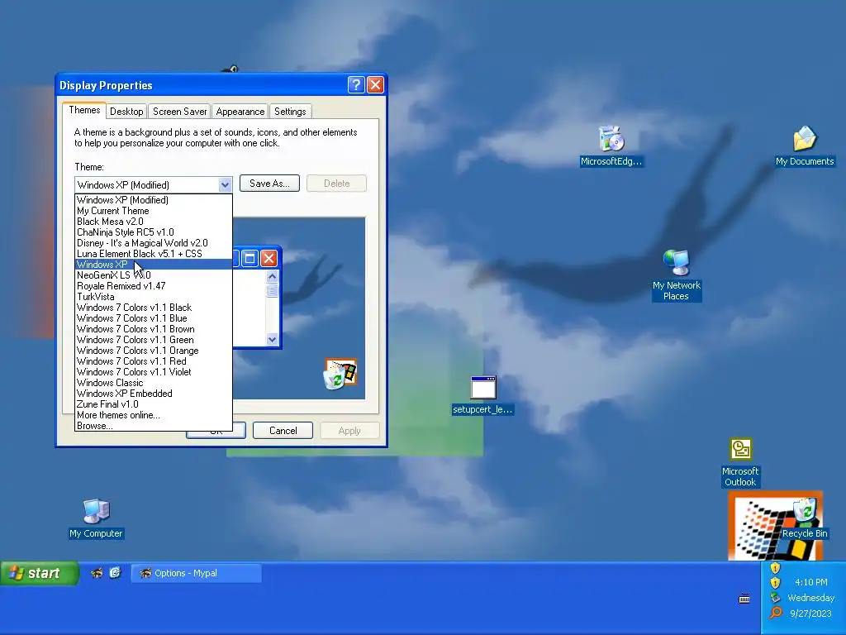This screenshot has height=635, width=846.
Task: Click the on-screen keyboard taskbar icon
Action: coord(744,599)
